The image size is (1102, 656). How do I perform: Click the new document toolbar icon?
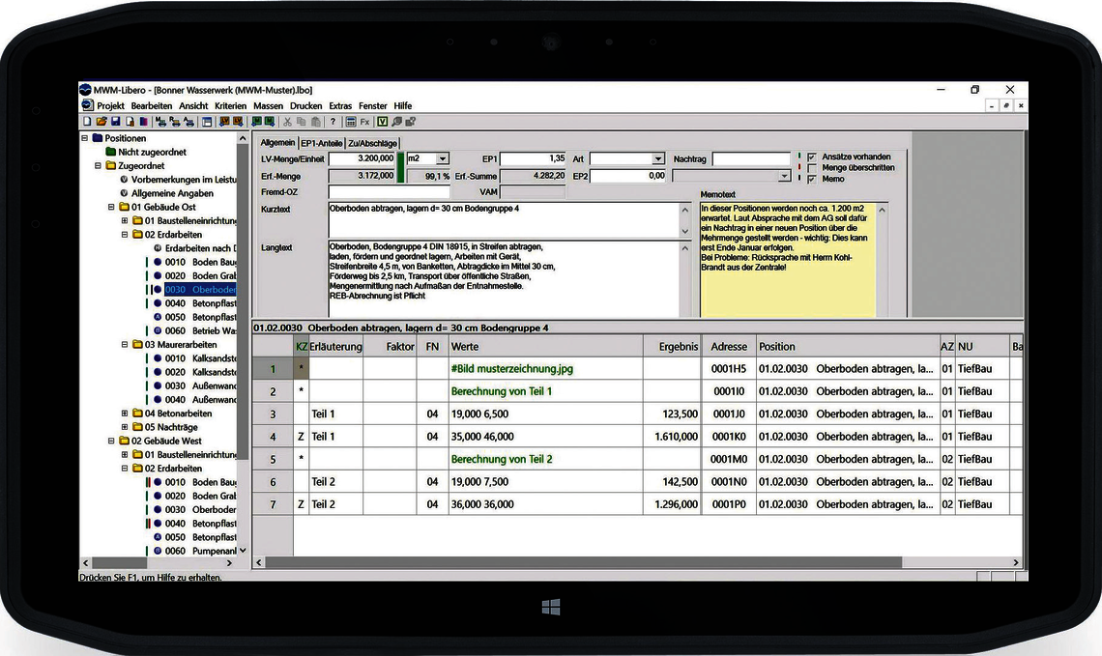[87, 122]
